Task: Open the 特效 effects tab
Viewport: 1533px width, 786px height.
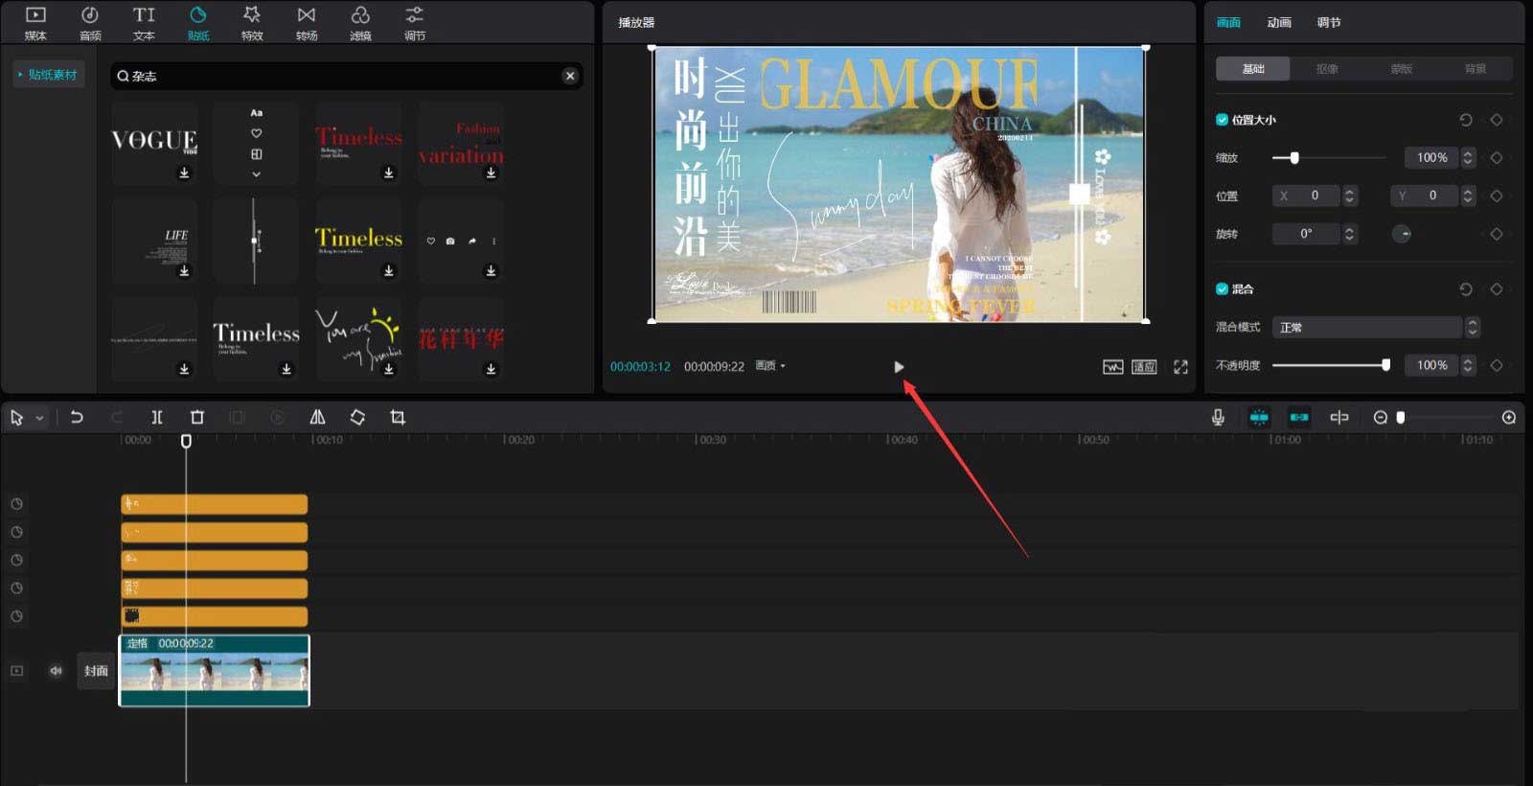Action: (252, 23)
